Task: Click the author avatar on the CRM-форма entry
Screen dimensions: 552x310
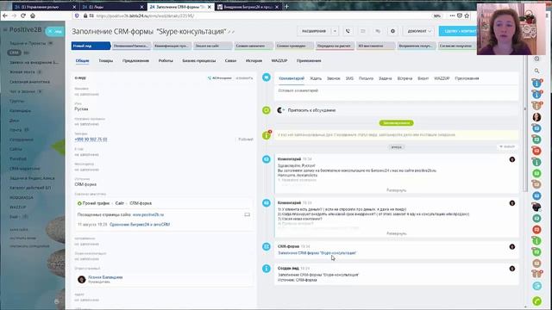Action: click(512, 247)
